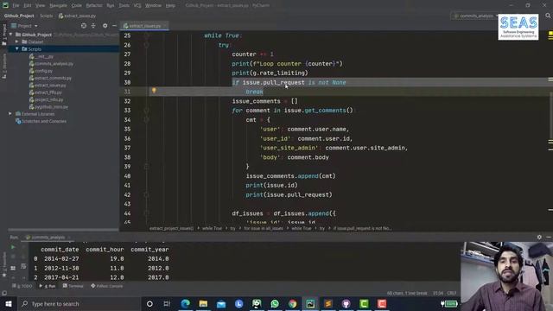Open the Project view dropdown
This screenshot has height=311, width=553.
(x=25, y=26)
